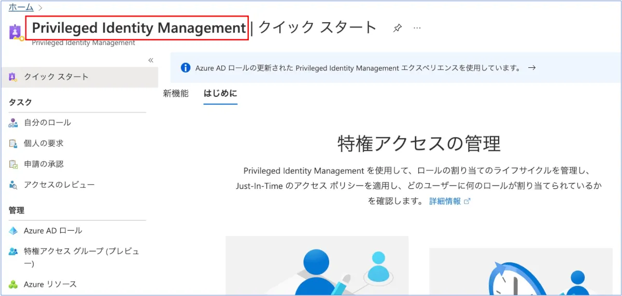Click the 個人の要求 icon
This screenshot has height=296, width=622.
pyautogui.click(x=13, y=143)
